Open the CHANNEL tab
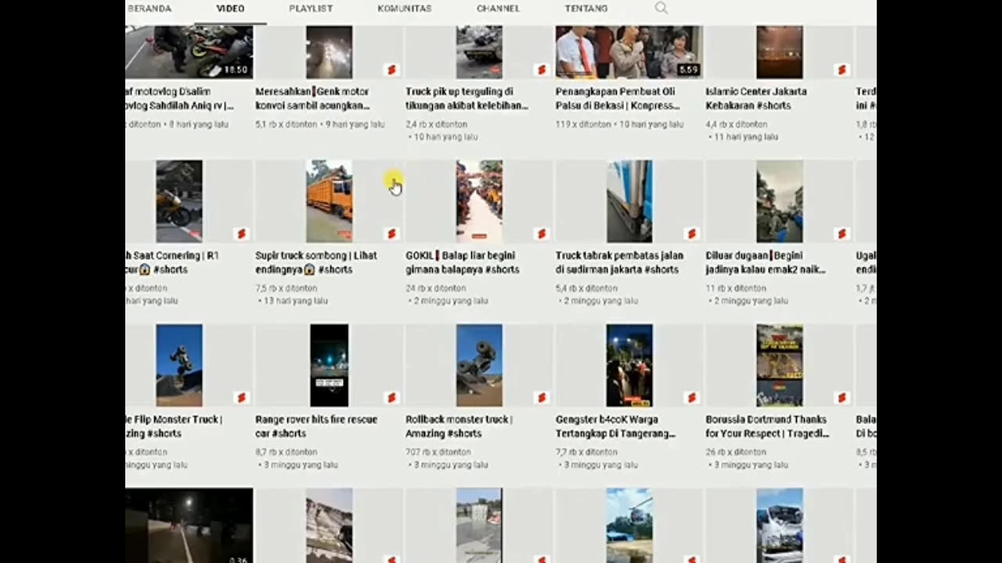Screen dimensions: 1002x563 tap(498, 9)
